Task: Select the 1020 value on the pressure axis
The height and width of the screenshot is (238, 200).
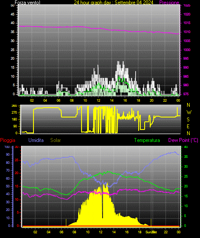Action: point(187,14)
